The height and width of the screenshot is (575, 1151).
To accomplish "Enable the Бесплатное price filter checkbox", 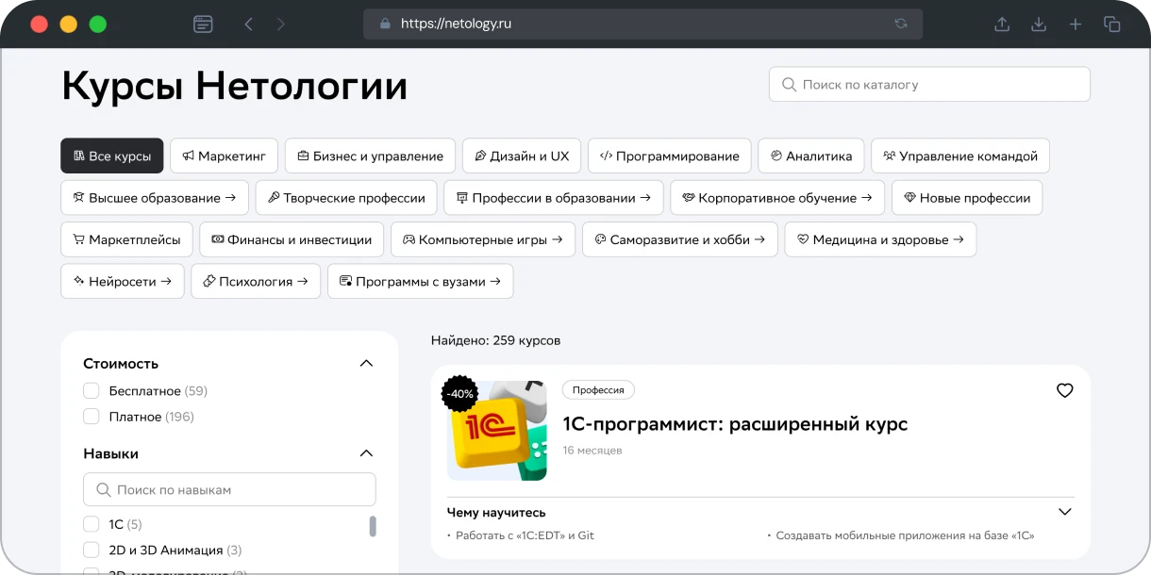I will click(92, 390).
